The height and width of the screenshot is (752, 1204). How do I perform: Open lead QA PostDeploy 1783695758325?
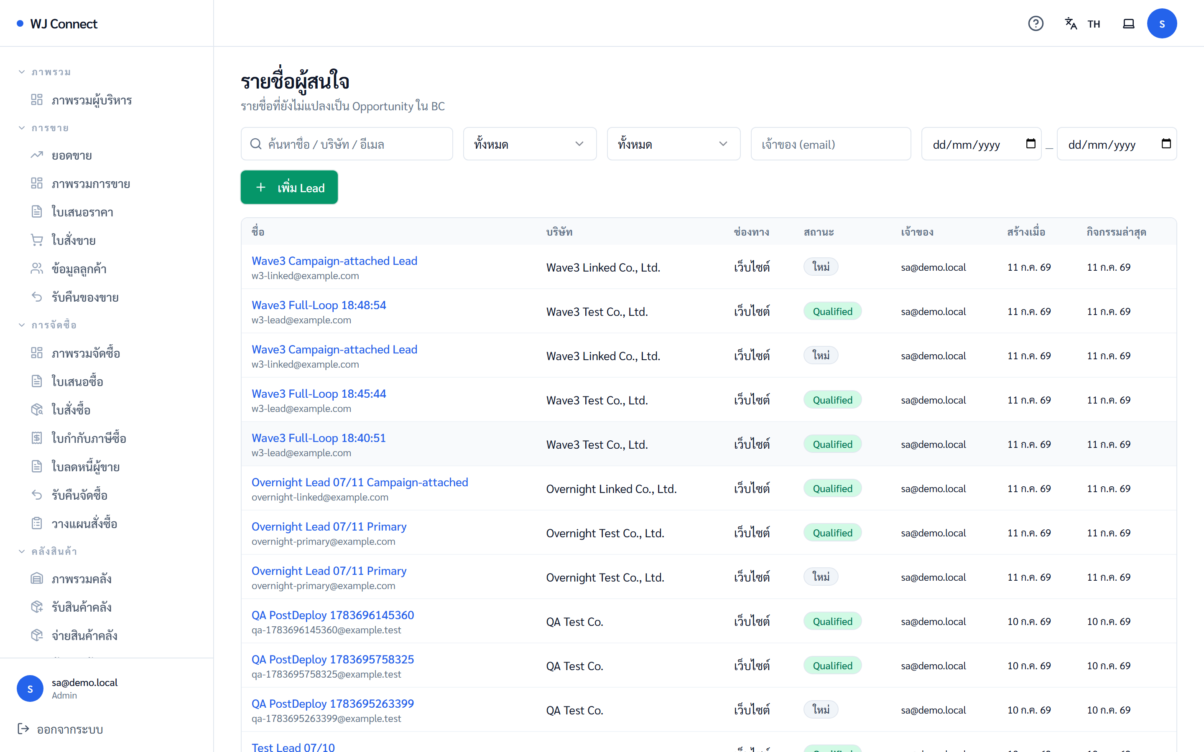click(332, 659)
